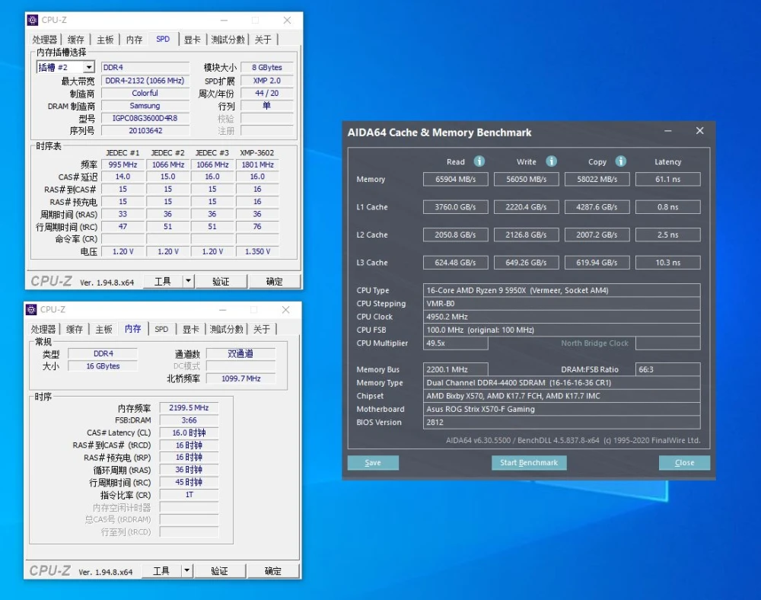Screen dimensions: 761x600
Task: Select the 处理器 tab in the bottom CPU-Z window
Action: 43,329
